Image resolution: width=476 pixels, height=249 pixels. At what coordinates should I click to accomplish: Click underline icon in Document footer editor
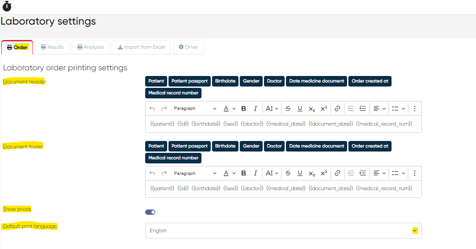(300, 173)
